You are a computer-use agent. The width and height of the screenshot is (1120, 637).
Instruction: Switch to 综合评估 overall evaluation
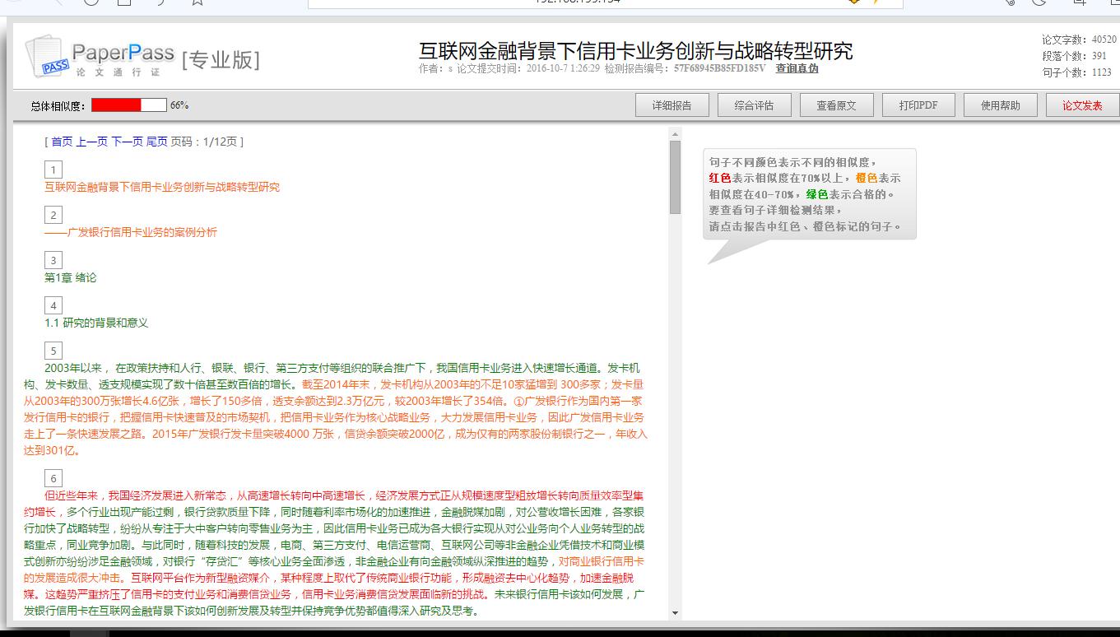(754, 105)
